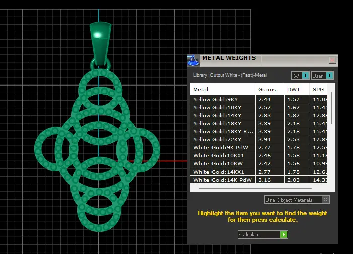The image size is (353, 254).
Task: Select the circular pendant model in viewport
Action: point(97,150)
